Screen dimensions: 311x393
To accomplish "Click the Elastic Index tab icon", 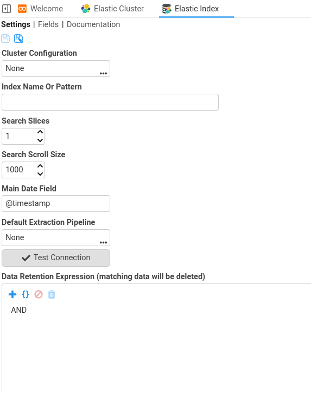I will click(167, 9).
